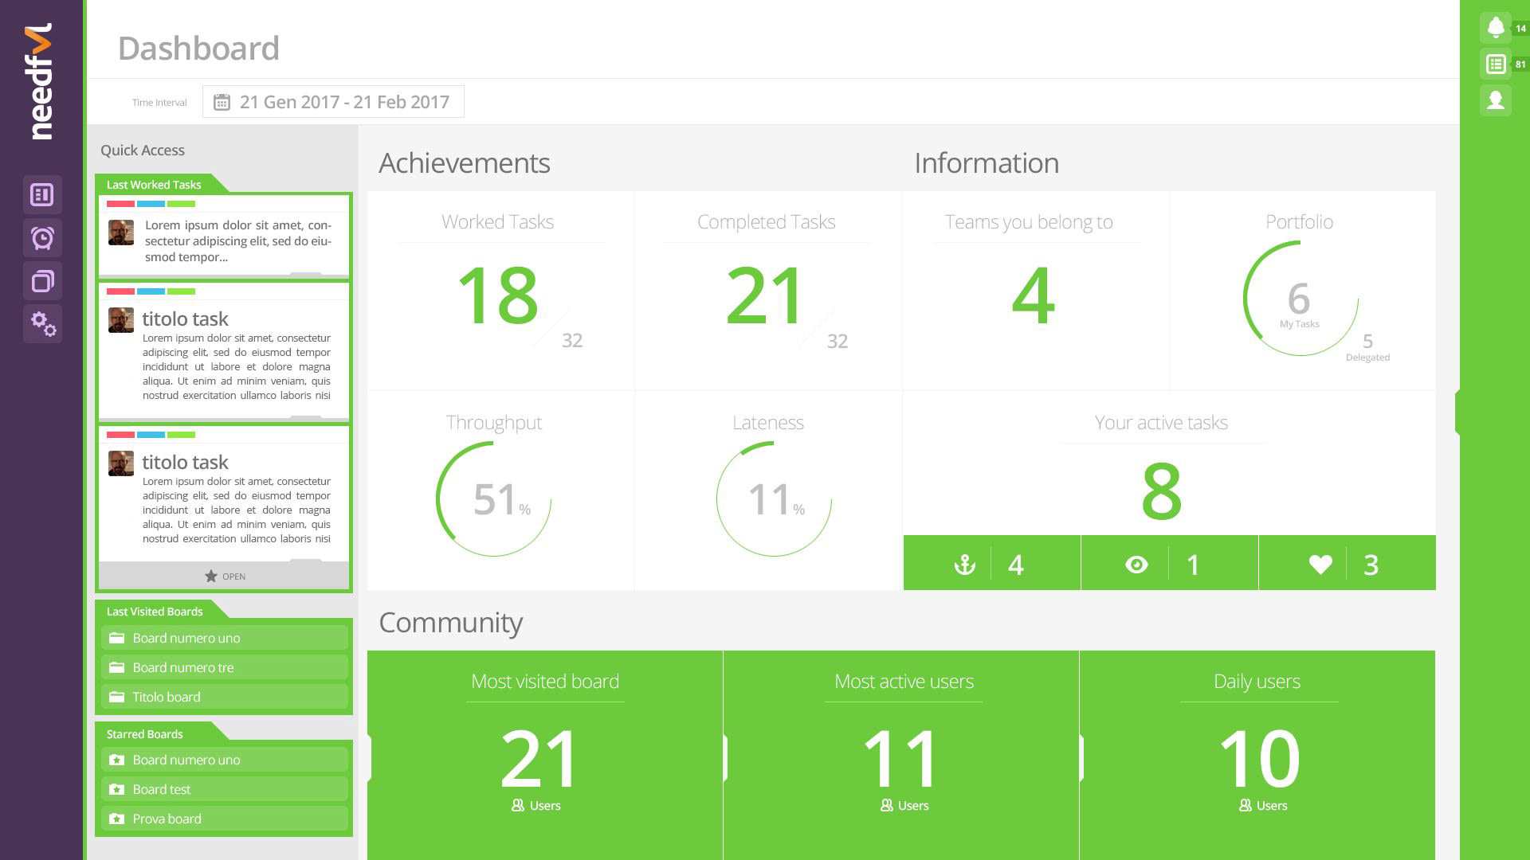
Task: Open notifications bell showing 14
Action: pyautogui.click(x=1496, y=28)
